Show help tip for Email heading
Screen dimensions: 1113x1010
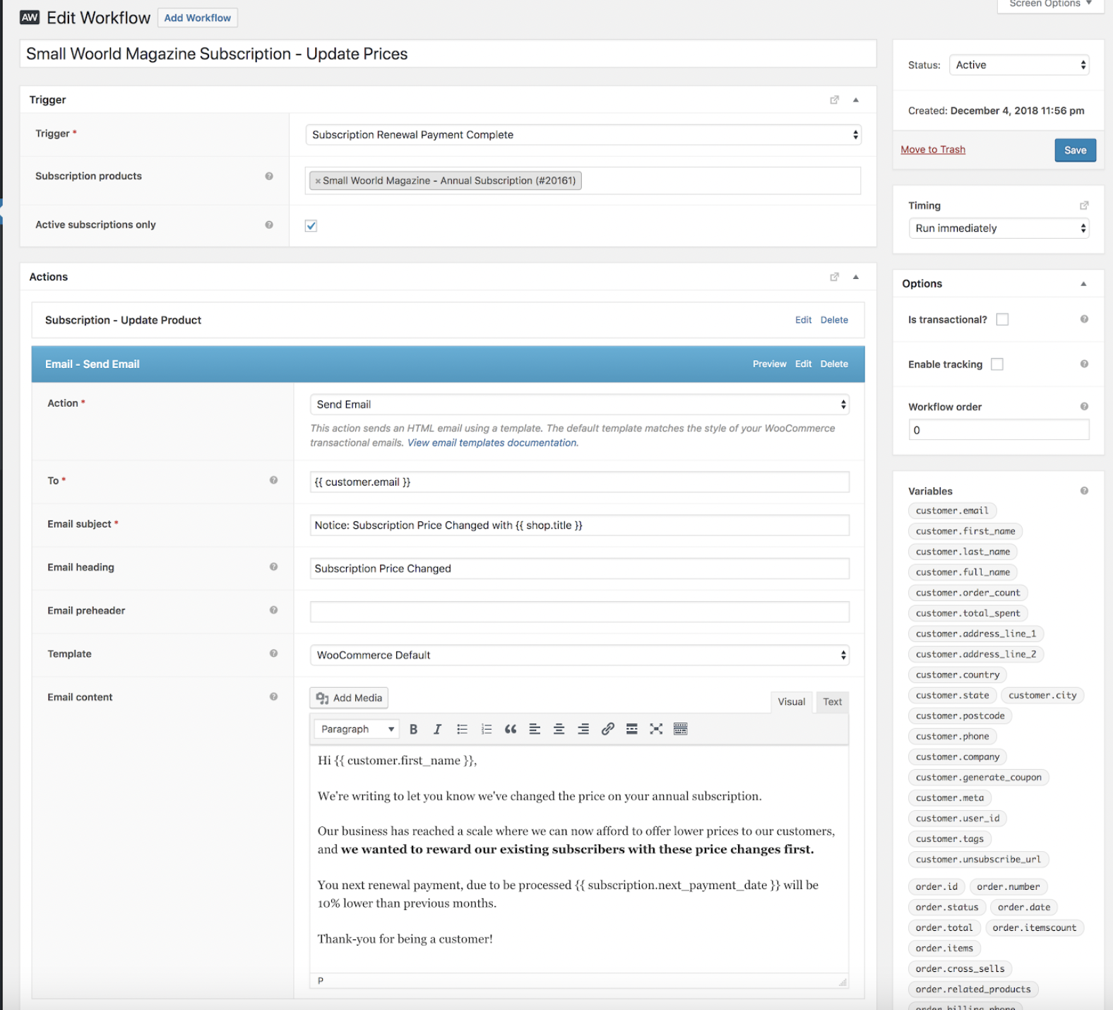point(273,566)
